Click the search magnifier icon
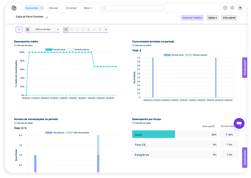Viewport: 251px width, 178px height. coord(104,8)
